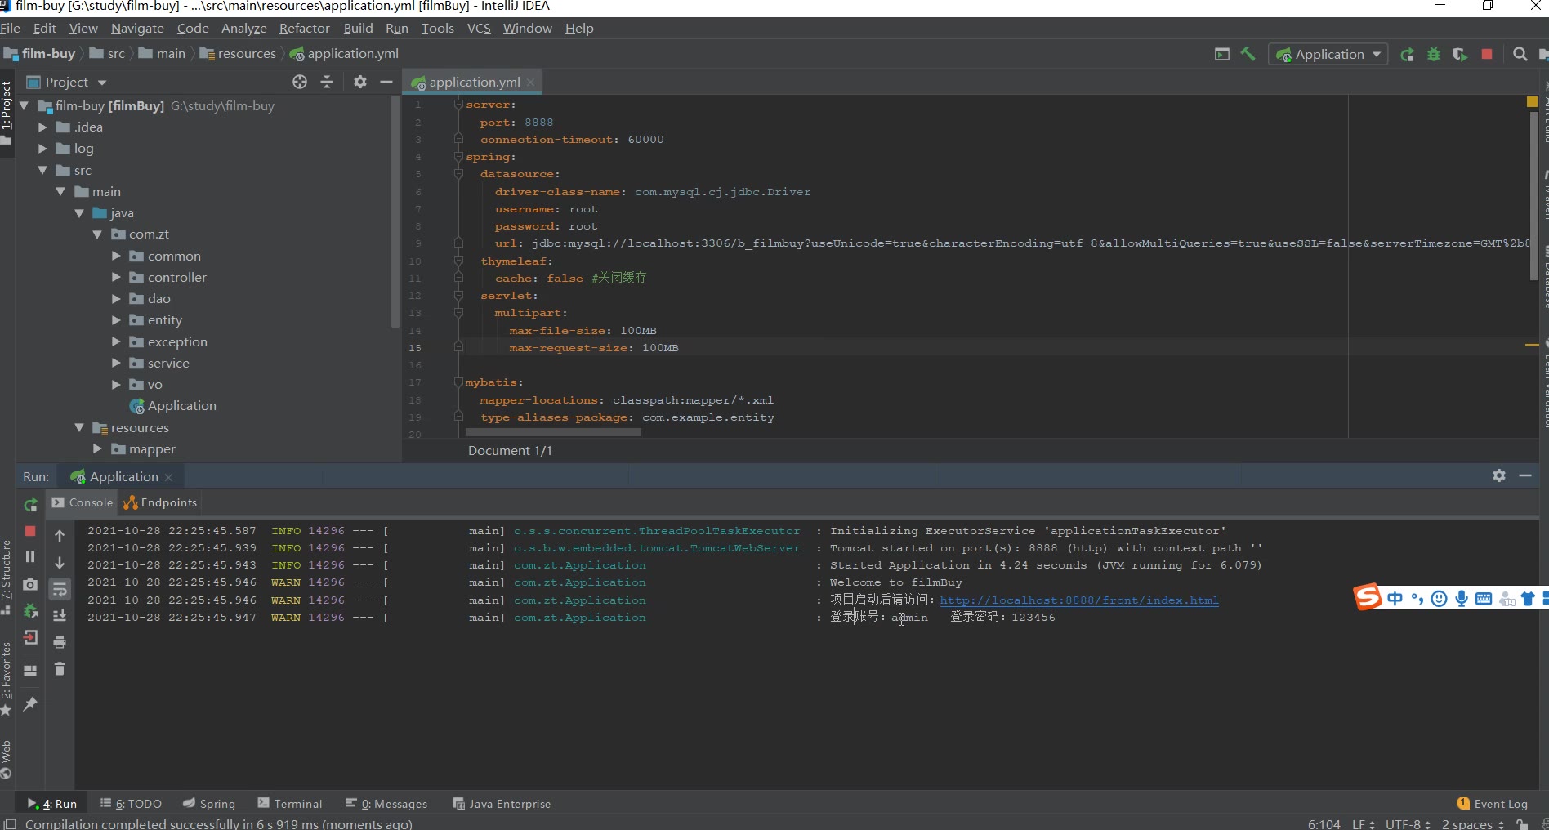
Task: Click the Build Project hammer icon
Action: [1248, 54]
